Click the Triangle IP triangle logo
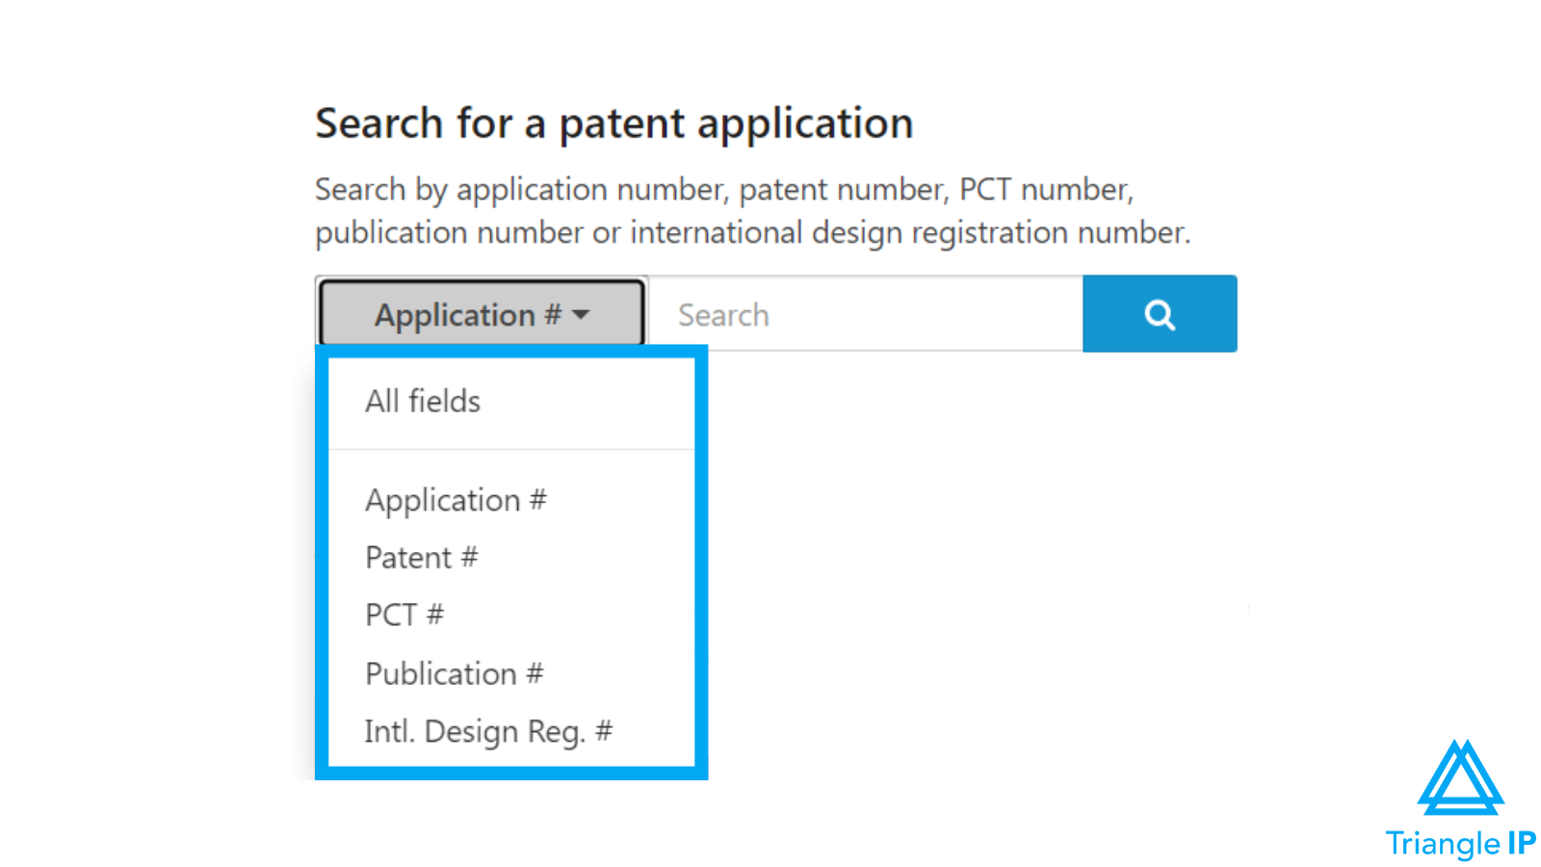The width and height of the screenshot is (1541, 867). pyautogui.click(x=1460, y=778)
